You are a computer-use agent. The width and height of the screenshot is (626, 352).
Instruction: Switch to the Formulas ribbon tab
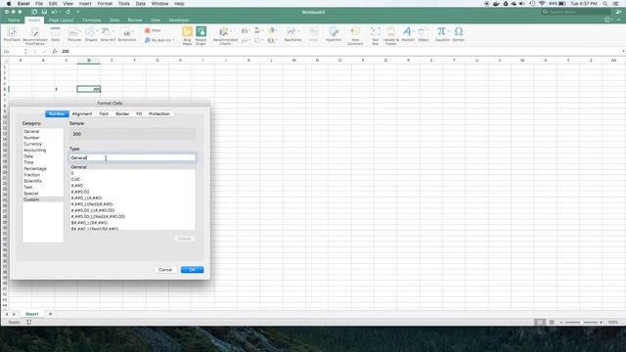point(92,20)
